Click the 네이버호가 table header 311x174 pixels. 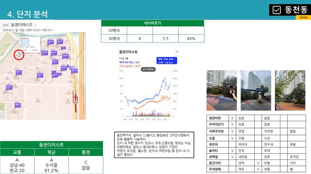tap(153, 23)
